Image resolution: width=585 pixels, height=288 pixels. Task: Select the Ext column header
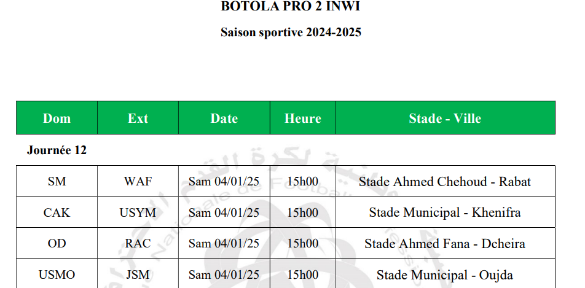(138, 119)
